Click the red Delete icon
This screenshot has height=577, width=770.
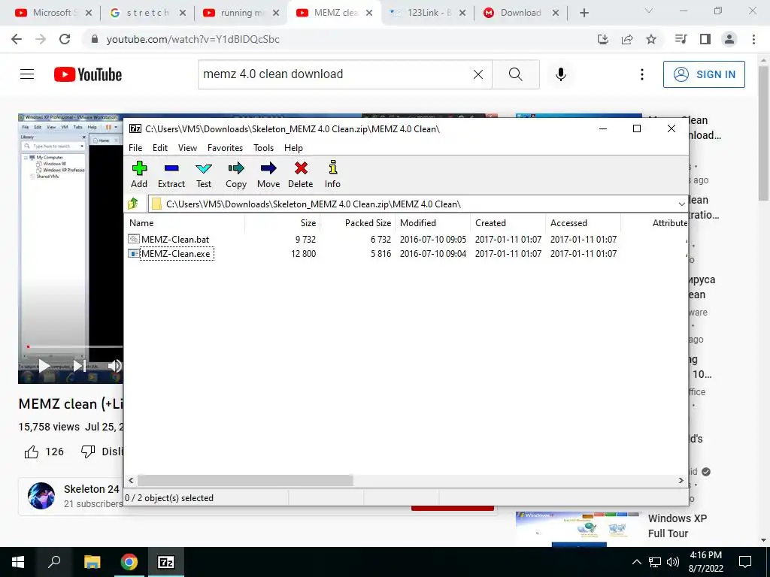[301, 174]
